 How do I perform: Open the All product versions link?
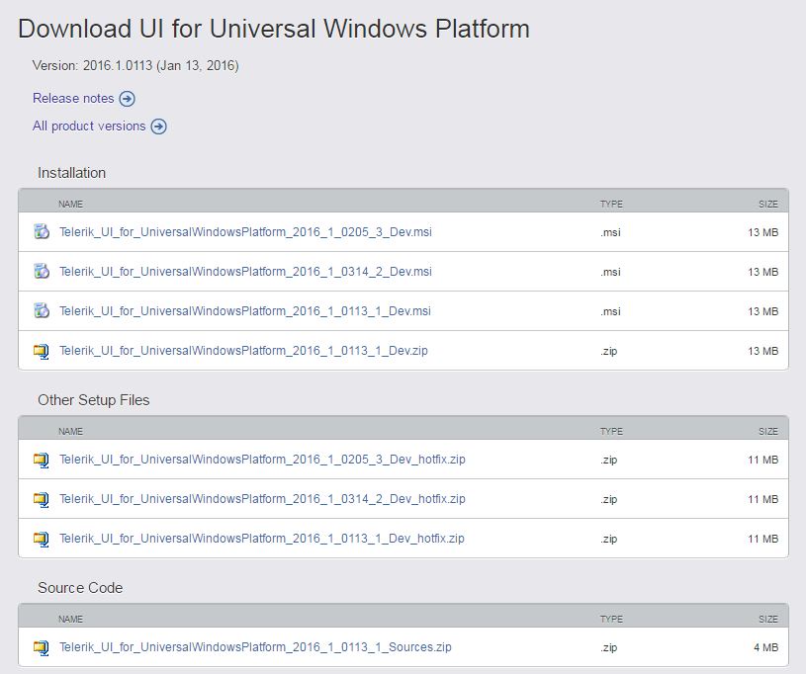coord(89,126)
